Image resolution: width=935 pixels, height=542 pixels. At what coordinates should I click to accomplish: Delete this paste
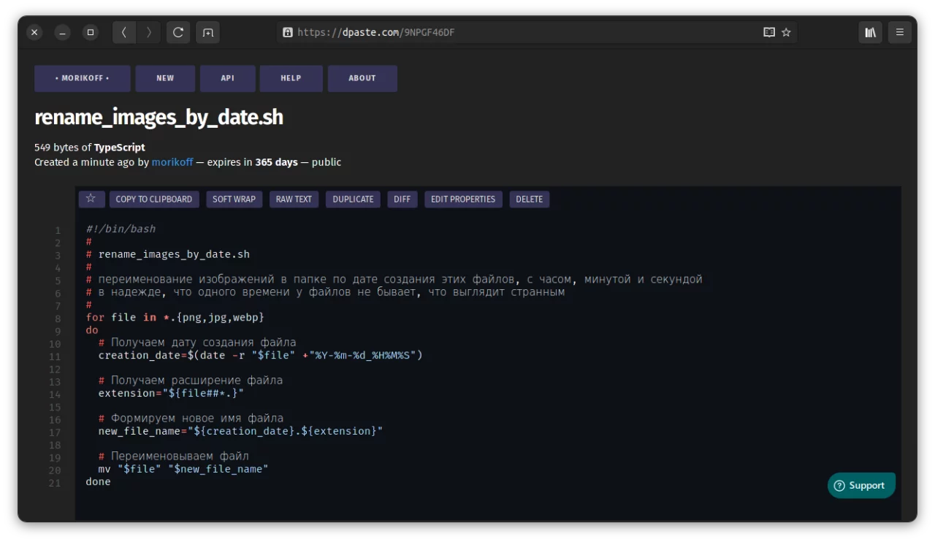(529, 199)
